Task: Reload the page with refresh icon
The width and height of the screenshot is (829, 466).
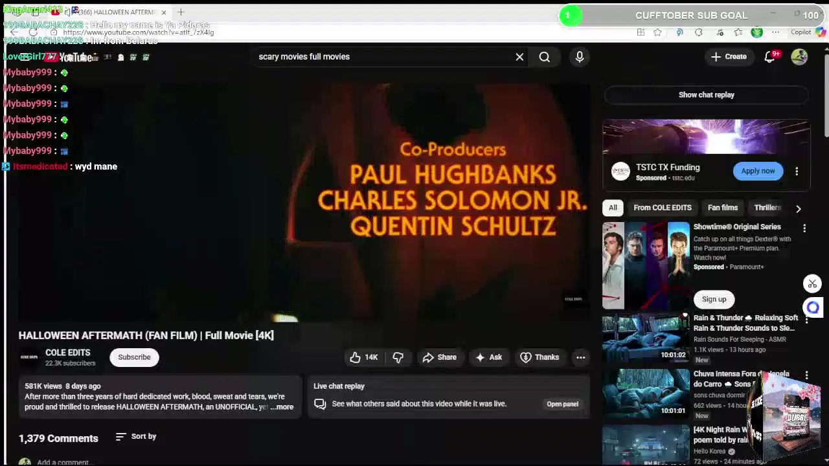Action: tap(34, 32)
